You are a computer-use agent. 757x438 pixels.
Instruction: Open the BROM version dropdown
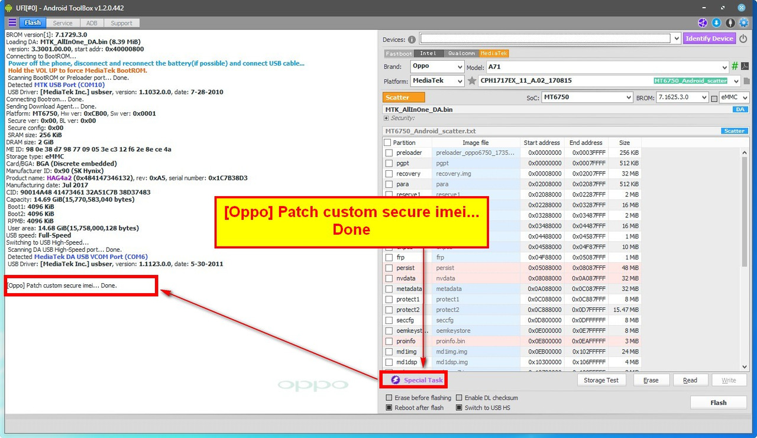(x=682, y=97)
